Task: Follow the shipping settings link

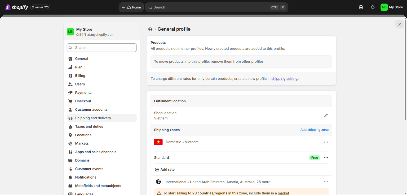Action: [285, 79]
